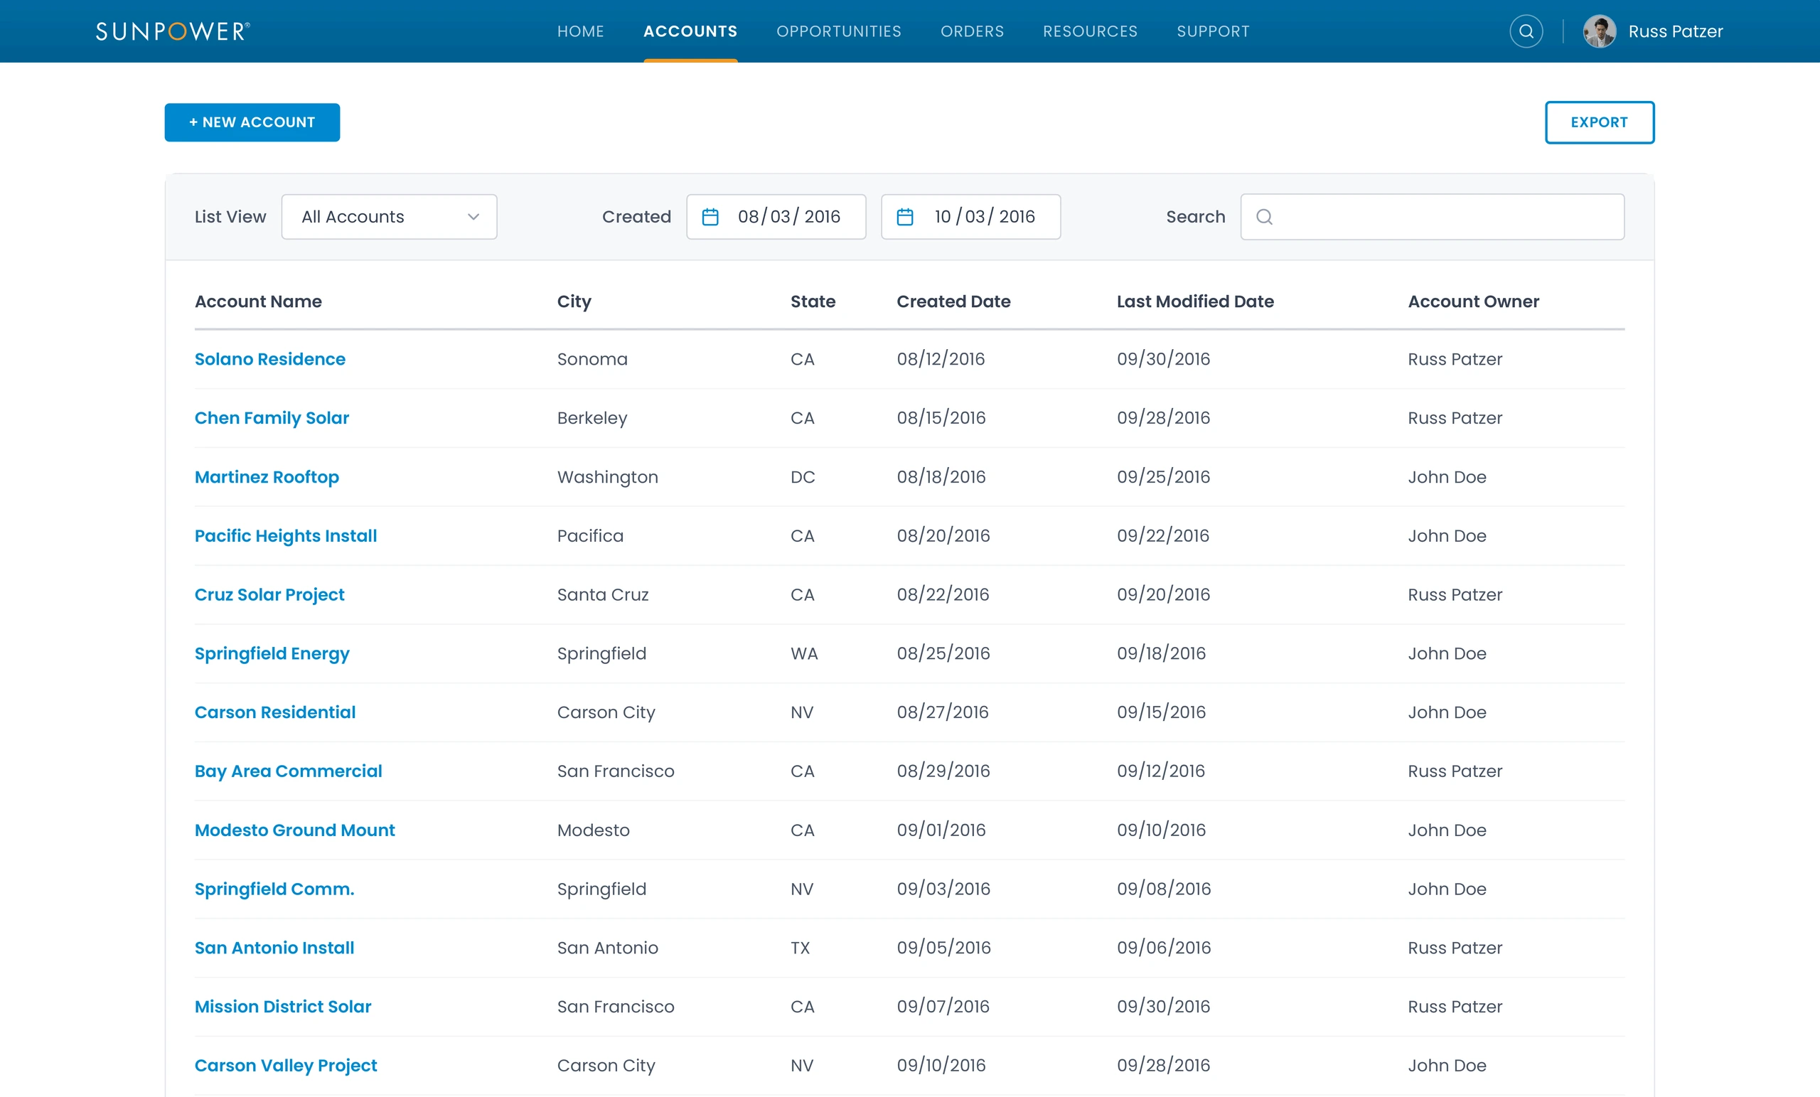Switch to the Orders tab
Viewport: 1820px width, 1097px height.
pyautogui.click(x=972, y=31)
